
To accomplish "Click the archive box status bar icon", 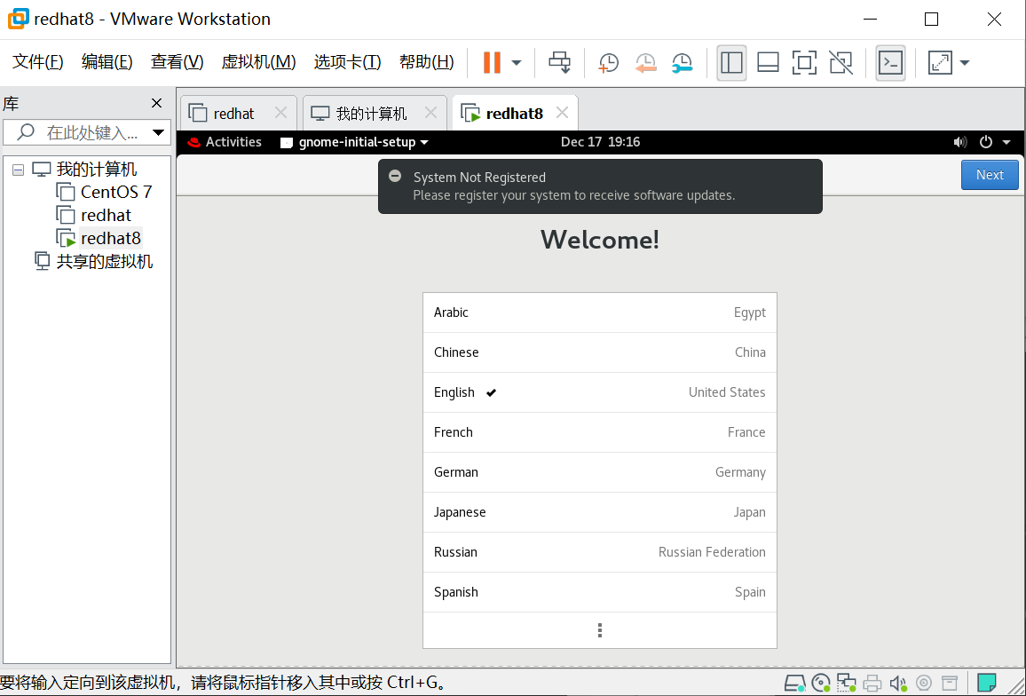I will [949, 683].
